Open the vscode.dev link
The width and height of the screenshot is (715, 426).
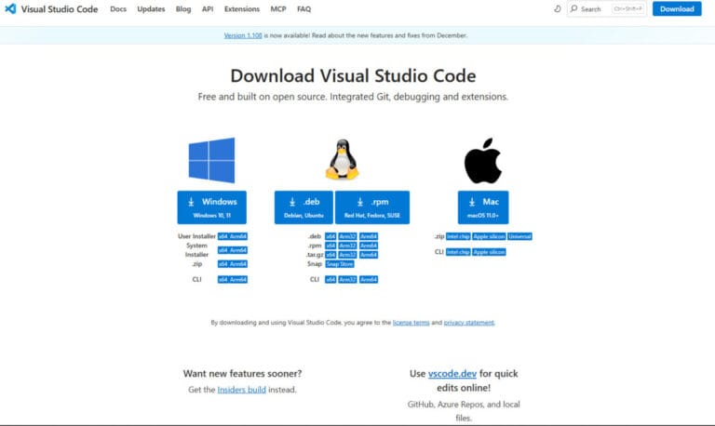click(x=452, y=374)
